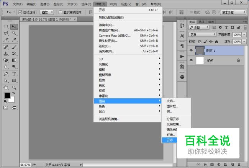Select the Rectangle shape tool
Viewport: 249px width, 168px height.
(14, 81)
